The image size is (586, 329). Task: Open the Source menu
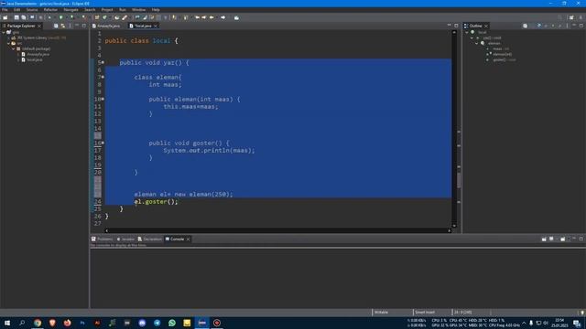coord(32,10)
